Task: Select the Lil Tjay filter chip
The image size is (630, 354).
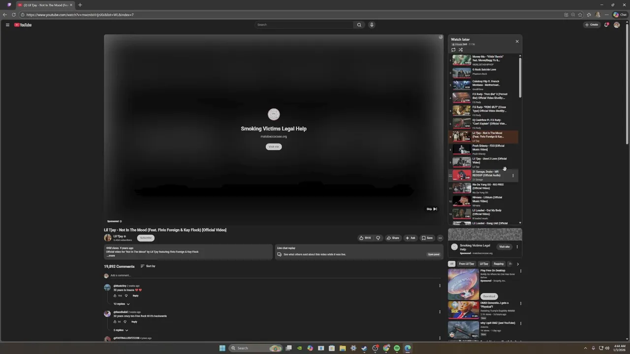Action: tap(484, 264)
